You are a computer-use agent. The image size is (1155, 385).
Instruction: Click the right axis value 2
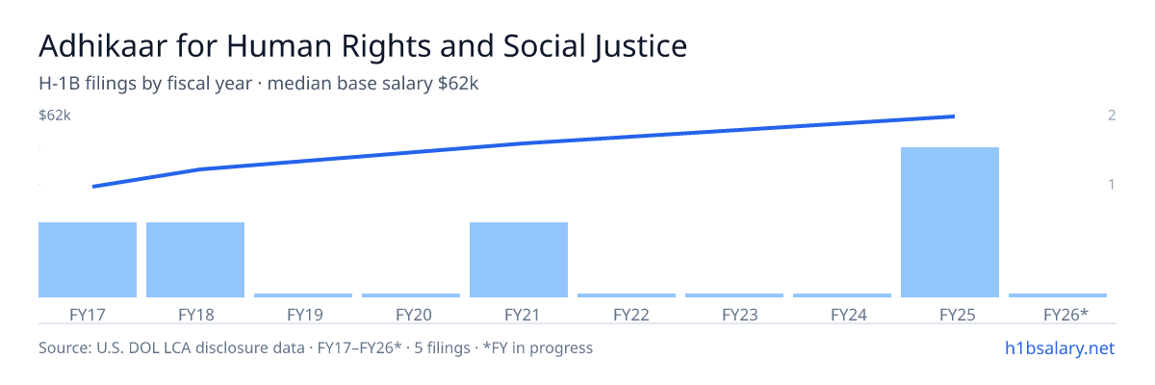[1112, 115]
